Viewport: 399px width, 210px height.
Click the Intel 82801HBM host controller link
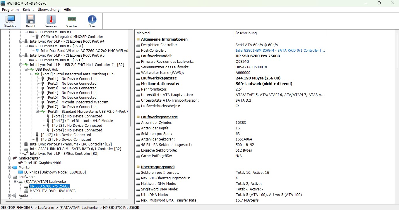coord(280,51)
